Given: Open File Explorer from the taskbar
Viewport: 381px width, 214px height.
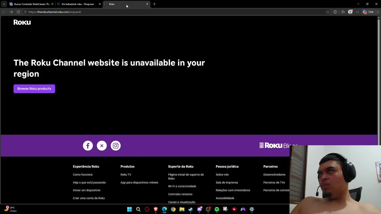Looking at the screenshot, I should point(182,209).
